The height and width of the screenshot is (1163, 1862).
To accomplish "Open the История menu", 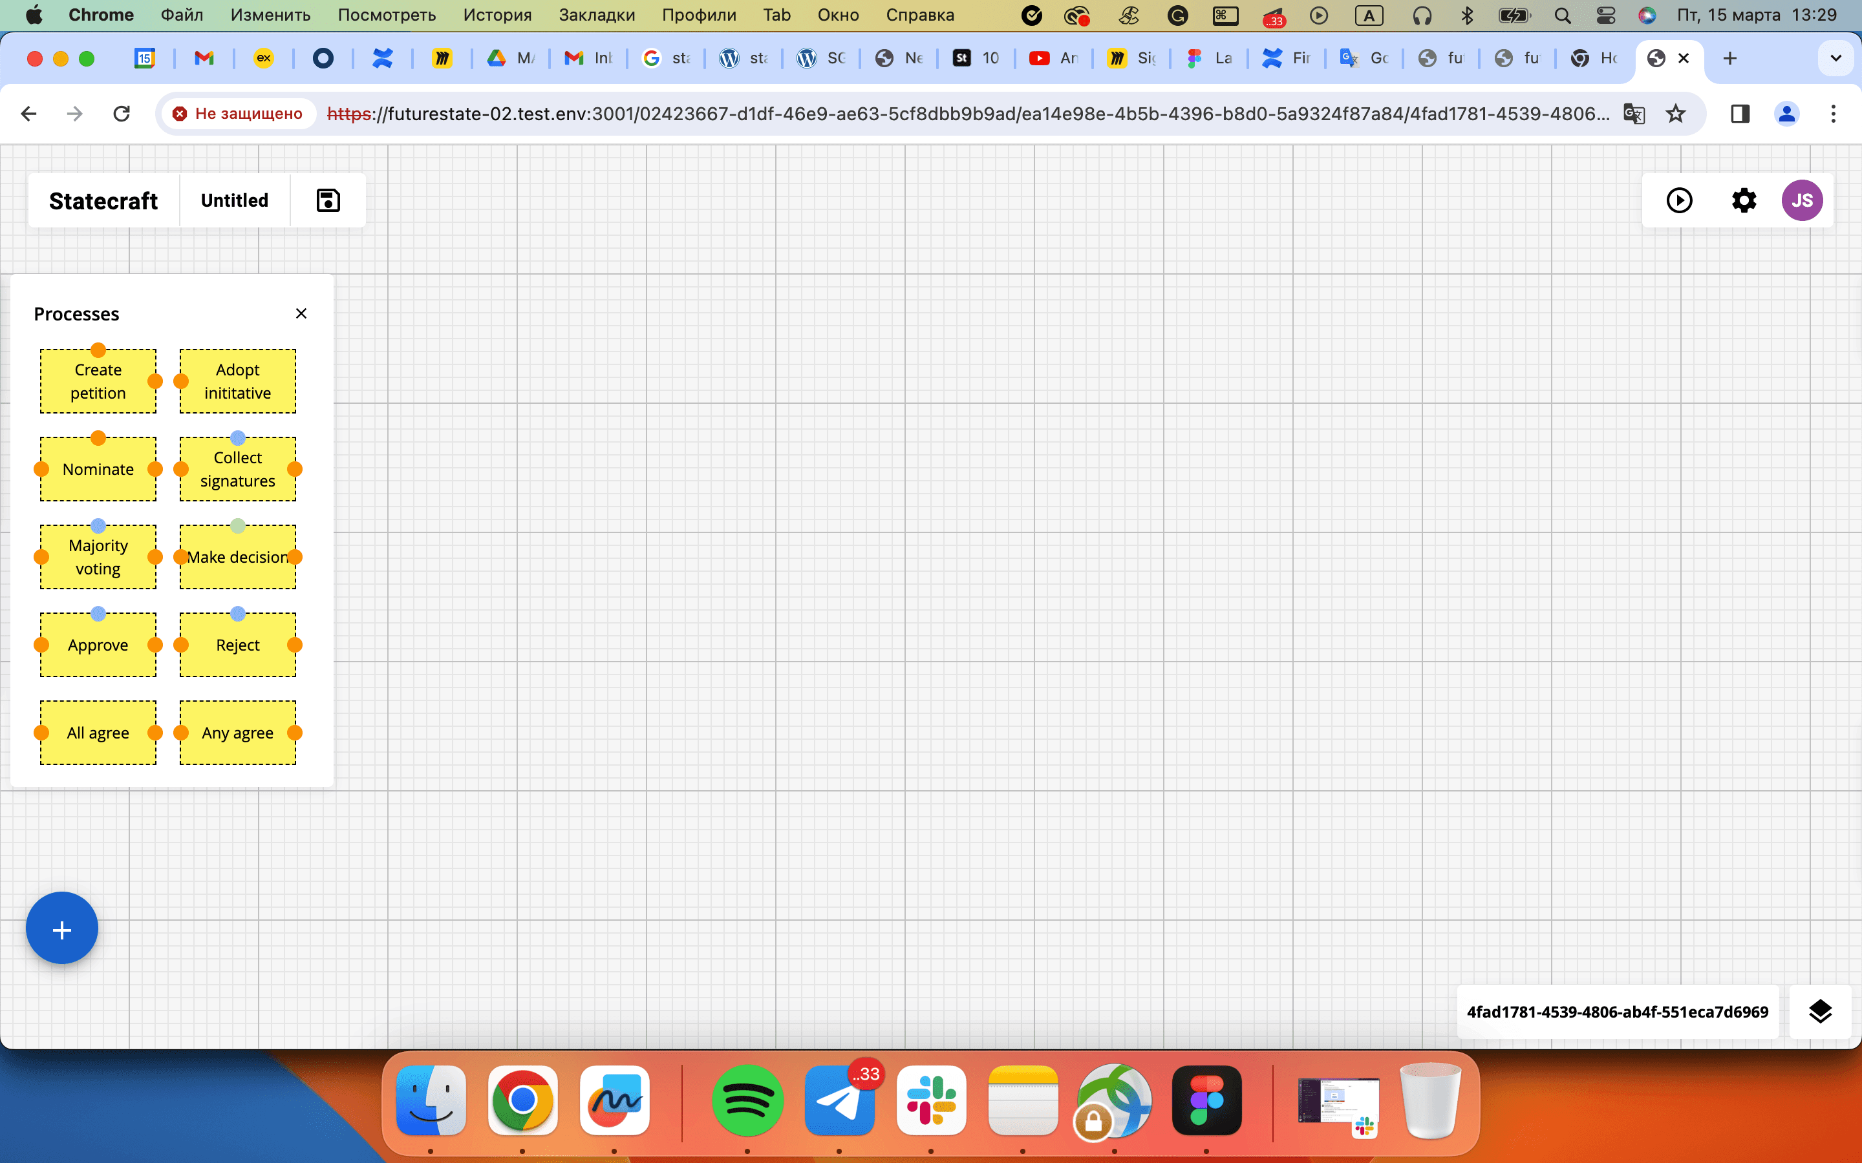I will click(497, 15).
